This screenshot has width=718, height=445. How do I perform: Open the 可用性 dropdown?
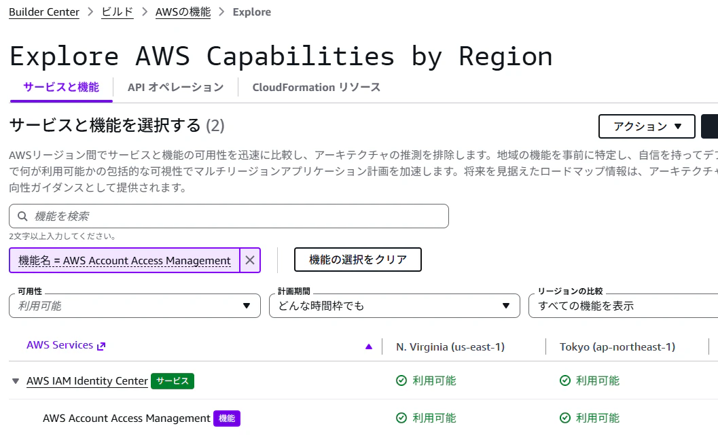click(x=134, y=306)
